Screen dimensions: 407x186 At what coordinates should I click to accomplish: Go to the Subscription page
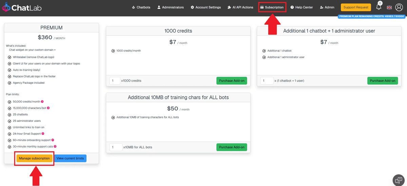click(272, 7)
